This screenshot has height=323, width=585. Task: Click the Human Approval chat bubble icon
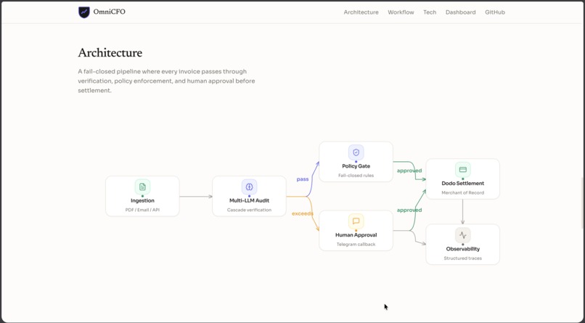click(356, 221)
